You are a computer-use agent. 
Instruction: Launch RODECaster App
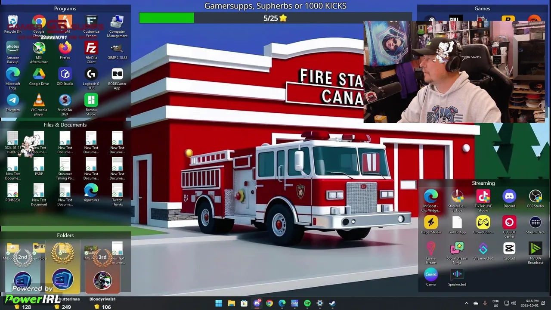(x=117, y=79)
